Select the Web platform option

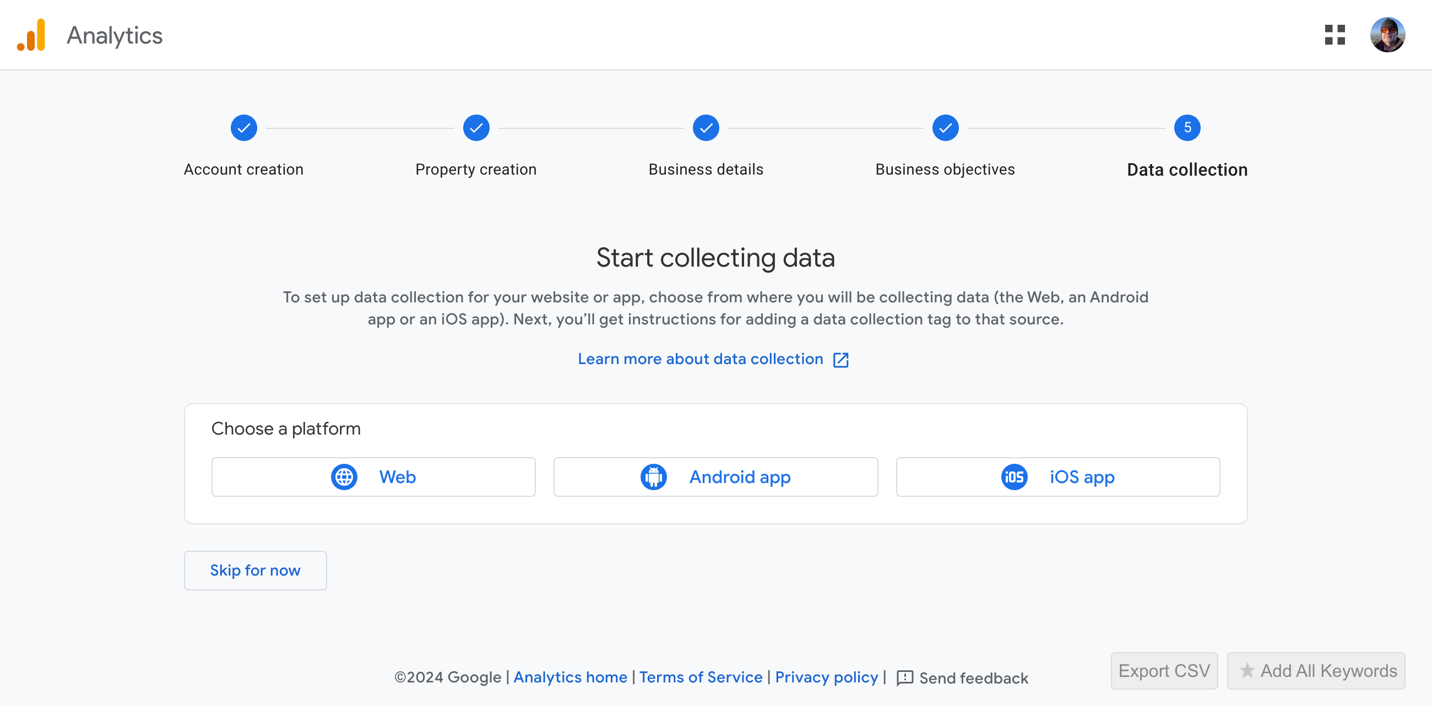coord(373,476)
